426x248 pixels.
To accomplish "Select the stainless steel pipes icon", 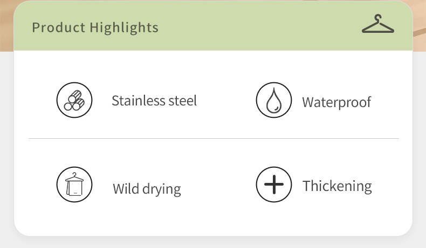I will [x=74, y=100].
